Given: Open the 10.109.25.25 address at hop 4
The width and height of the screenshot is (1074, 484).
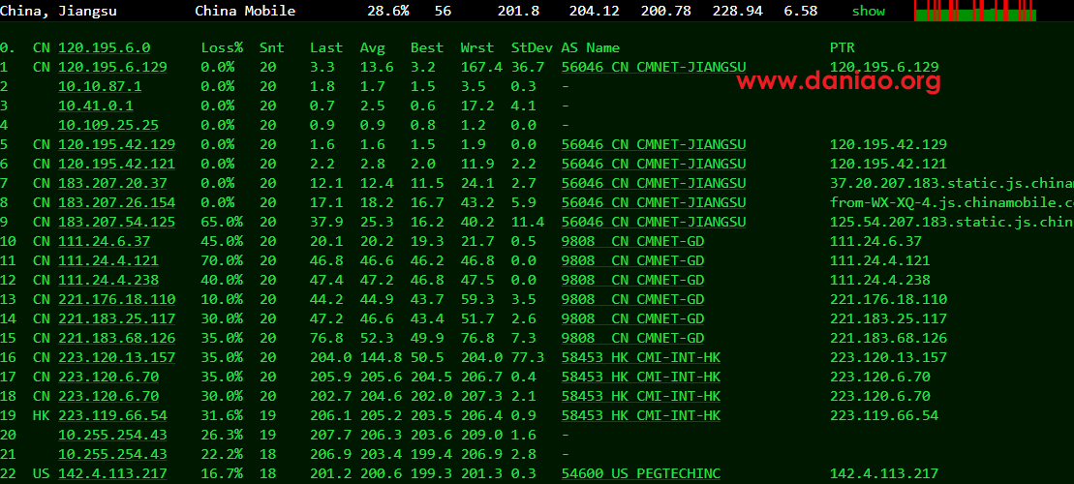Looking at the screenshot, I should click(108, 125).
